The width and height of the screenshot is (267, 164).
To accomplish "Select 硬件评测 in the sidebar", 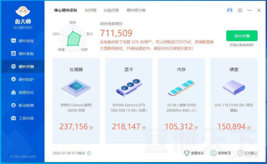I will point(23,67).
